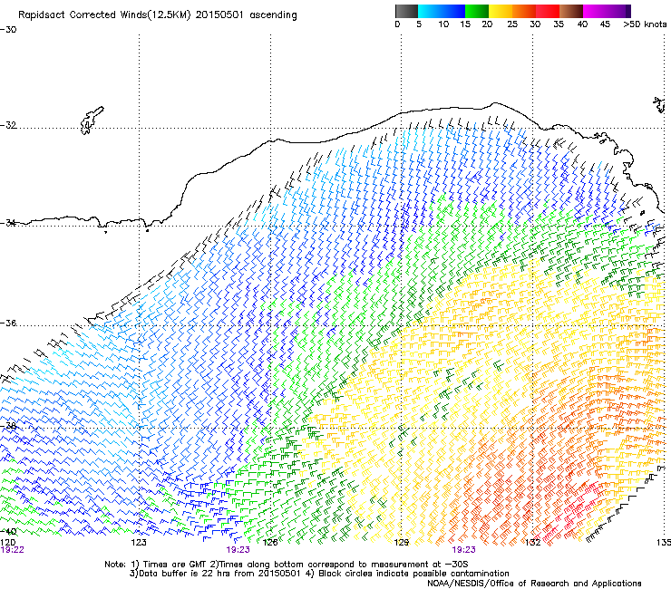Click the '132' longitude axis label

[532, 543]
